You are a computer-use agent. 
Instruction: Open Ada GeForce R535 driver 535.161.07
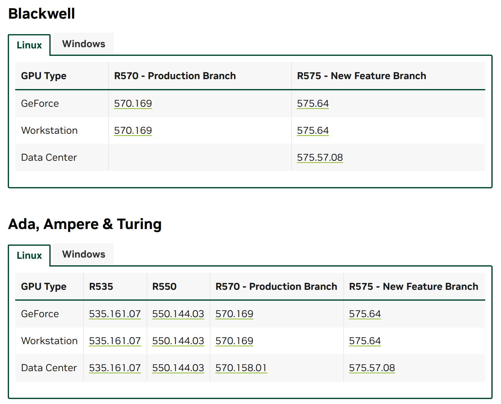(x=115, y=314)
